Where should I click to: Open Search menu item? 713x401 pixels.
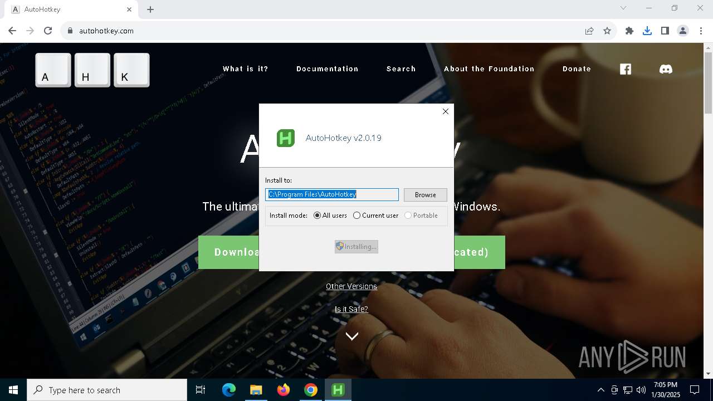point(401,69)
